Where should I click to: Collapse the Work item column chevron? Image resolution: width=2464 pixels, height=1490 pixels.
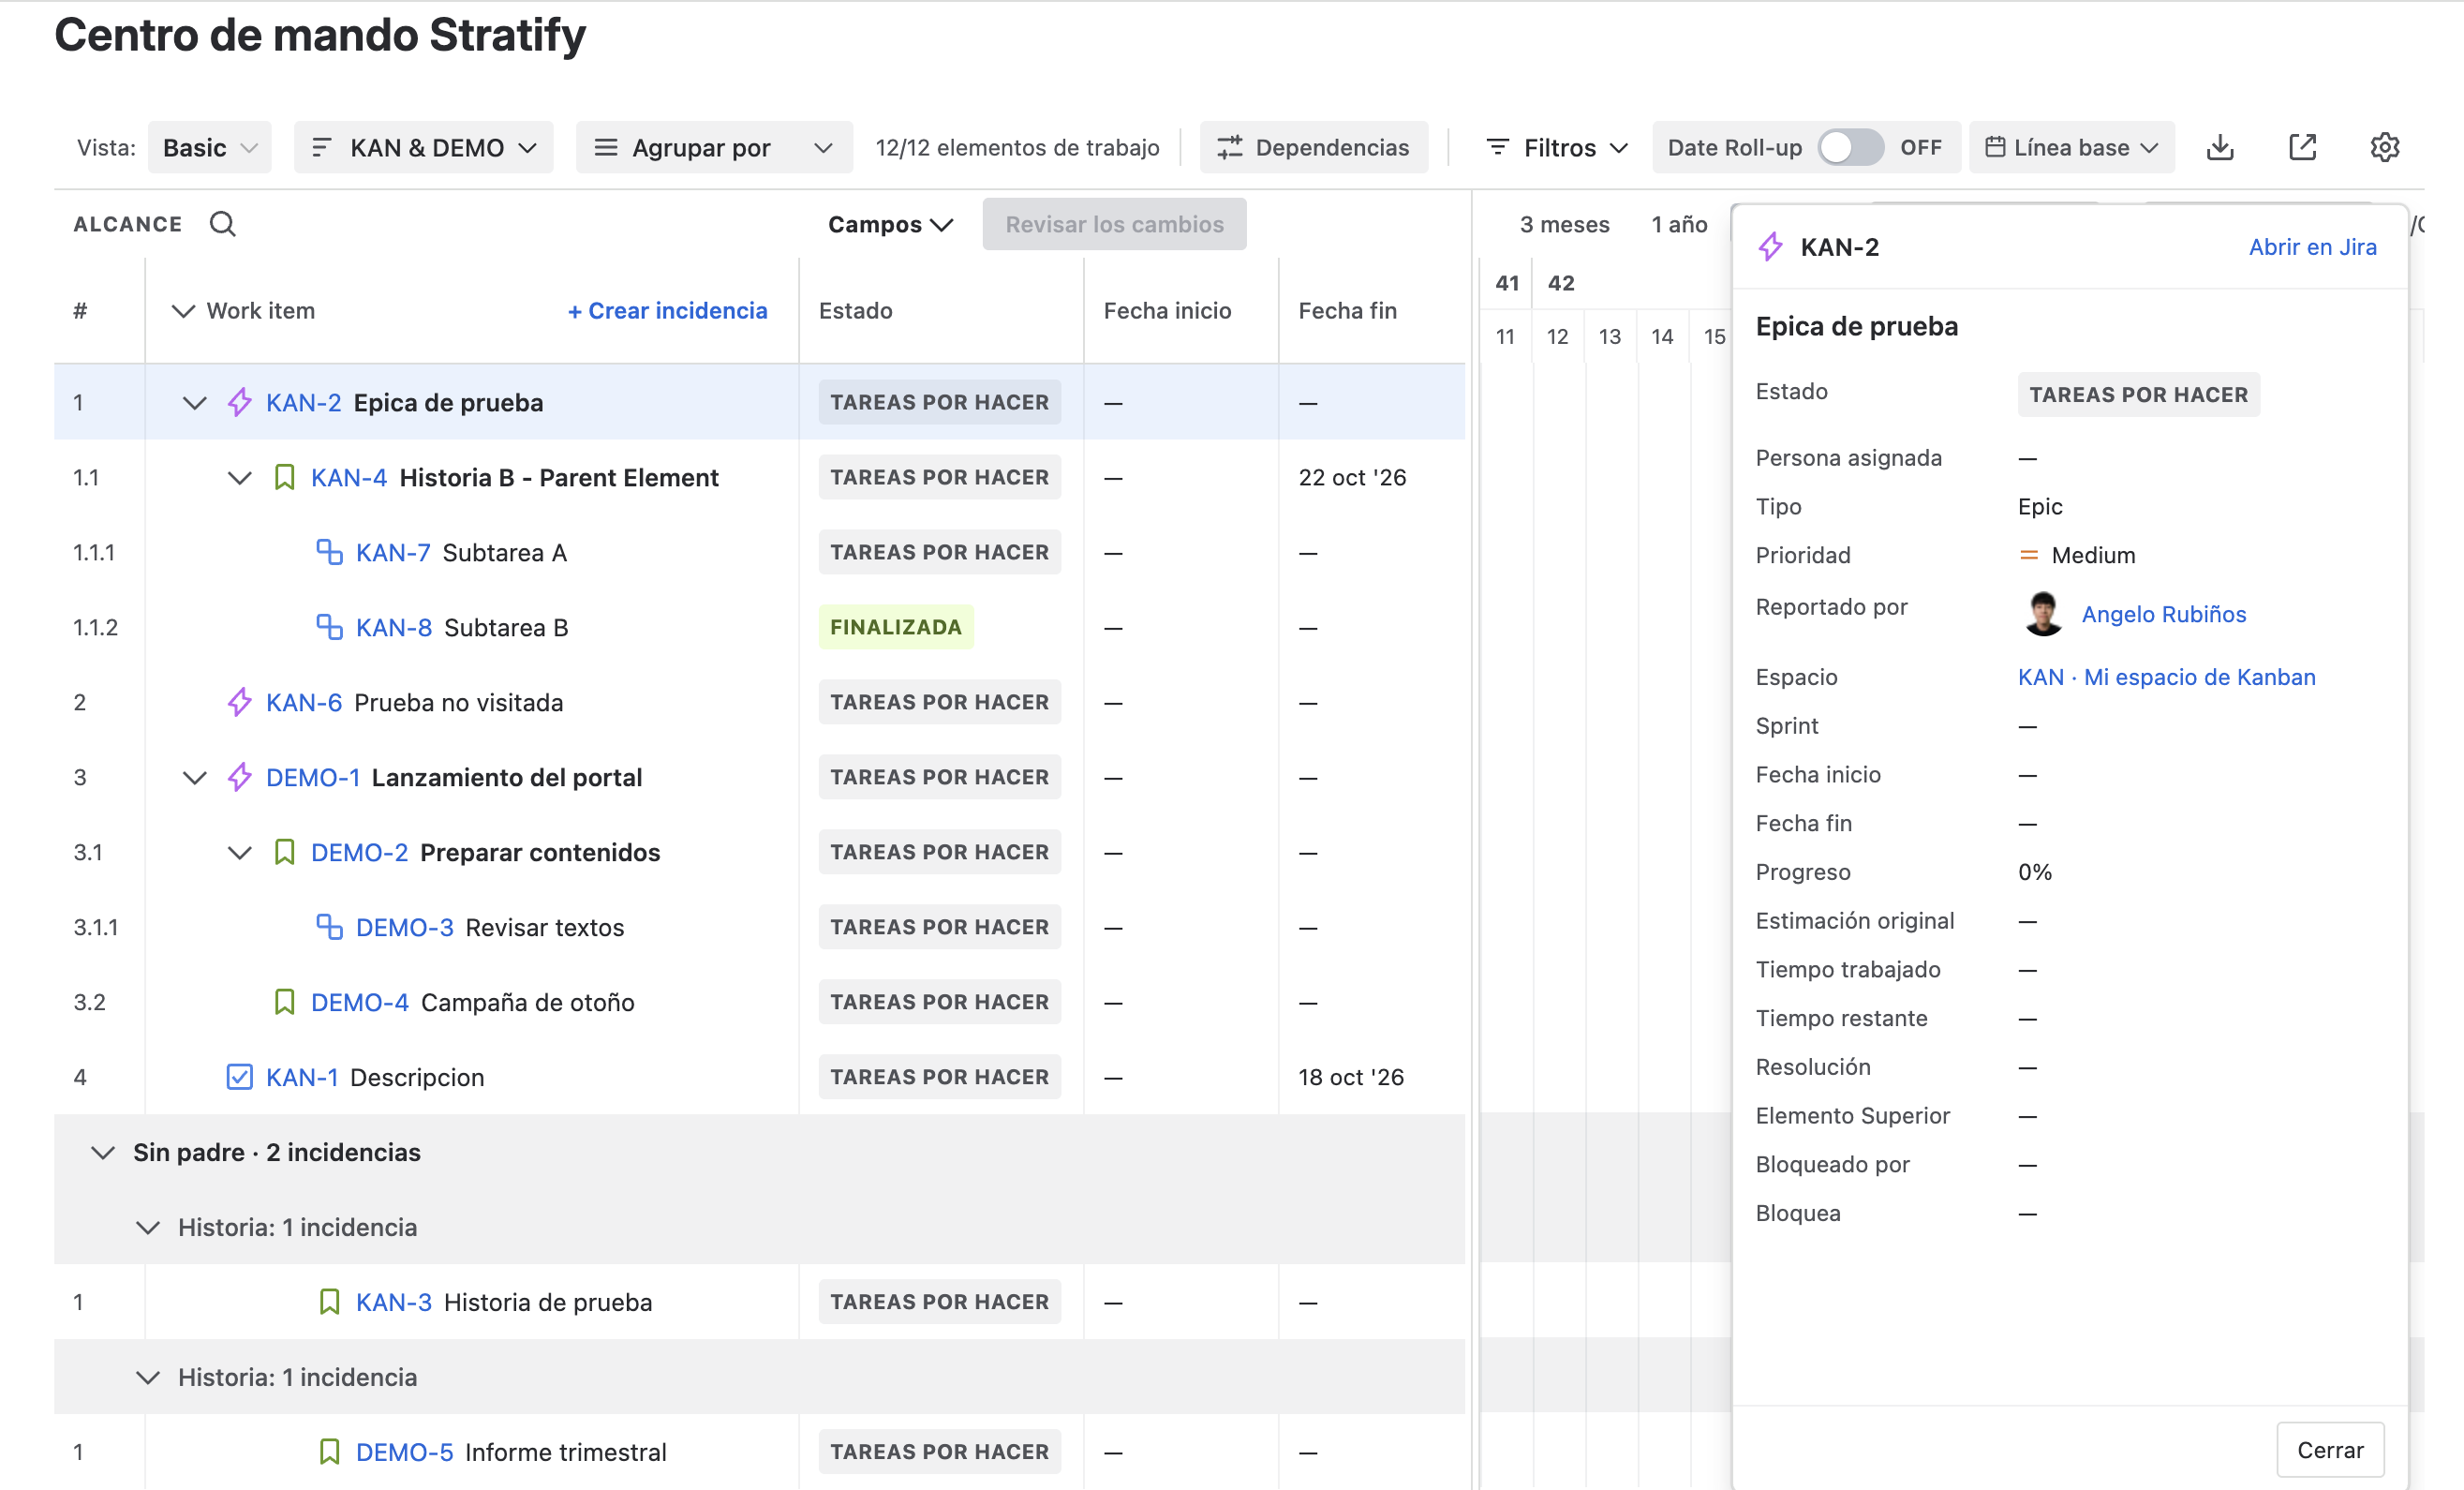click(182, 311)
